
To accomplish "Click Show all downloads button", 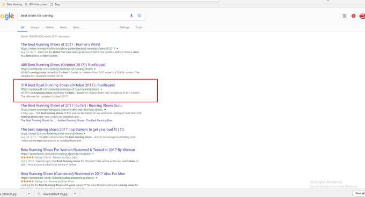I will [359, 193].
